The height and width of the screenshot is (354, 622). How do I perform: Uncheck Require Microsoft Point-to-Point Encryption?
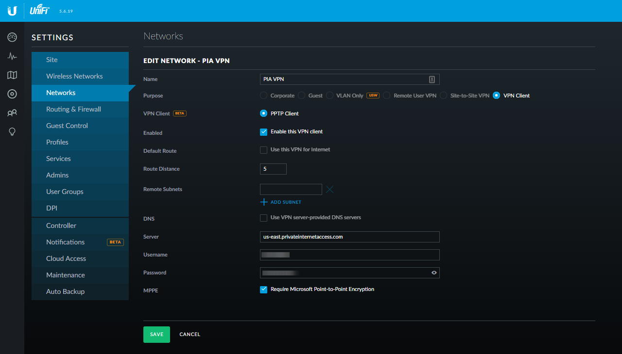[263, 290]
